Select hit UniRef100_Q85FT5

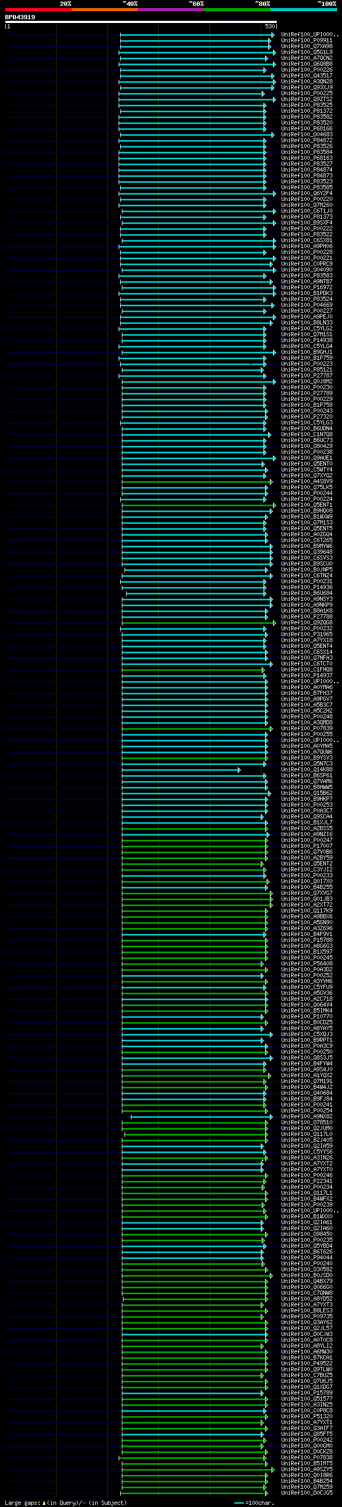click(307, 1434)
